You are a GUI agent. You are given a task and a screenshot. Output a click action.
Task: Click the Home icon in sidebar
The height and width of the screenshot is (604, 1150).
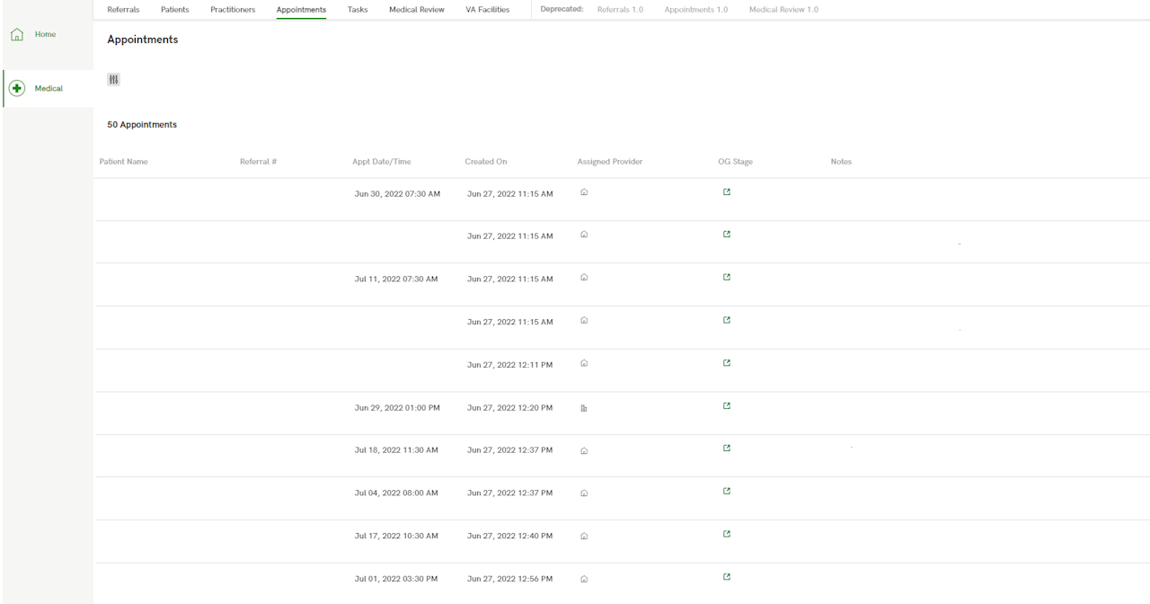click(16, 34)
